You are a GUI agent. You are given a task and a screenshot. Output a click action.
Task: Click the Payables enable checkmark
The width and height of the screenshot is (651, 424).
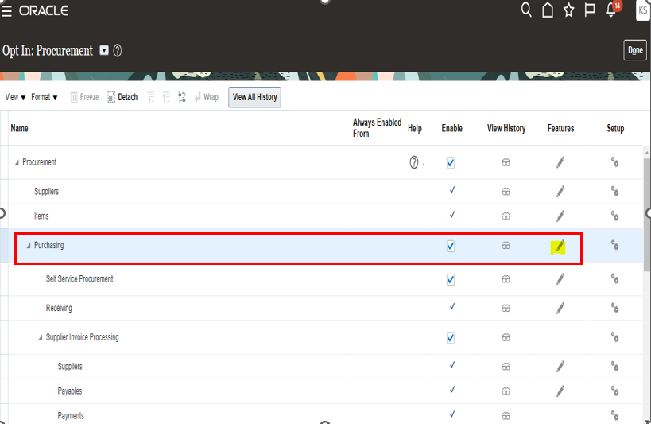click(x=452, y=390)
